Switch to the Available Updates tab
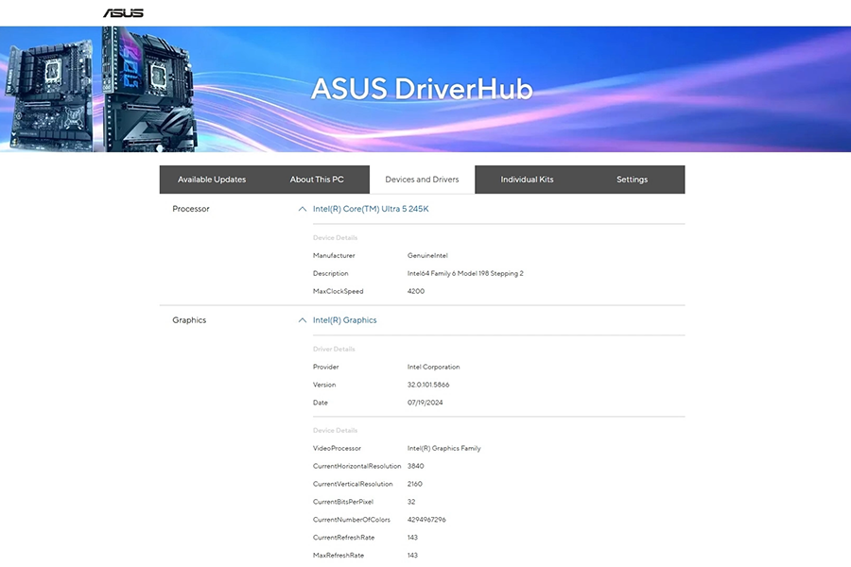The image size is (851, 567). 213,179
